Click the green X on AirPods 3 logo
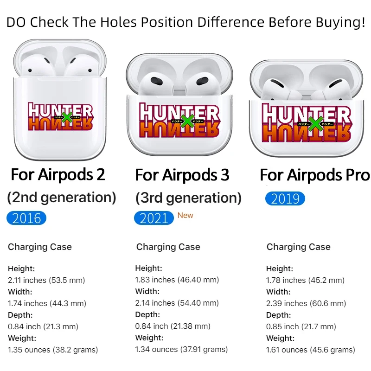The image size is (371, 371). pyautogui.click(x=187, y=121)
